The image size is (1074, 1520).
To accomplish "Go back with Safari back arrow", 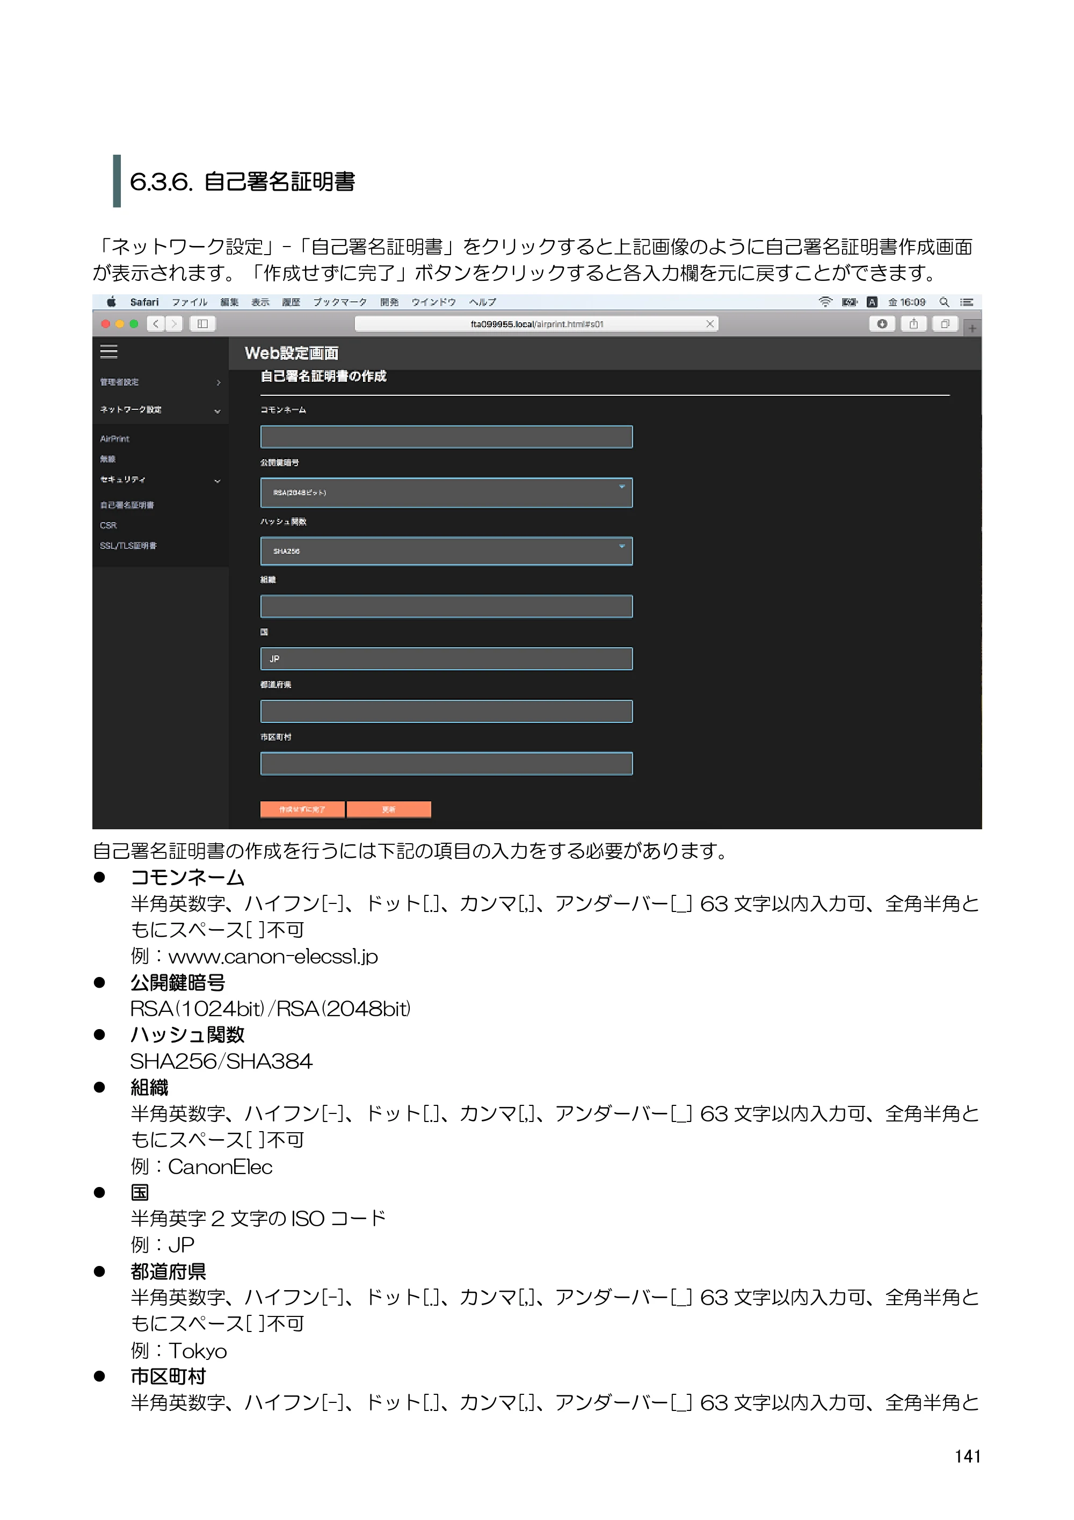I will (x=156, y=324).
